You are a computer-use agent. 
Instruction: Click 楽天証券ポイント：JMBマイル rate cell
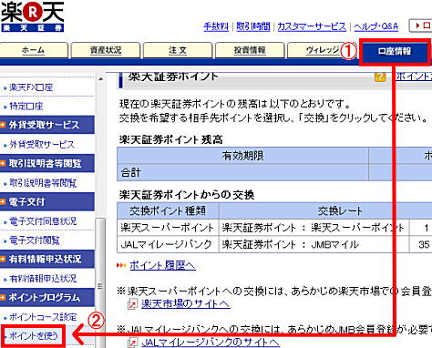[314, 244]
